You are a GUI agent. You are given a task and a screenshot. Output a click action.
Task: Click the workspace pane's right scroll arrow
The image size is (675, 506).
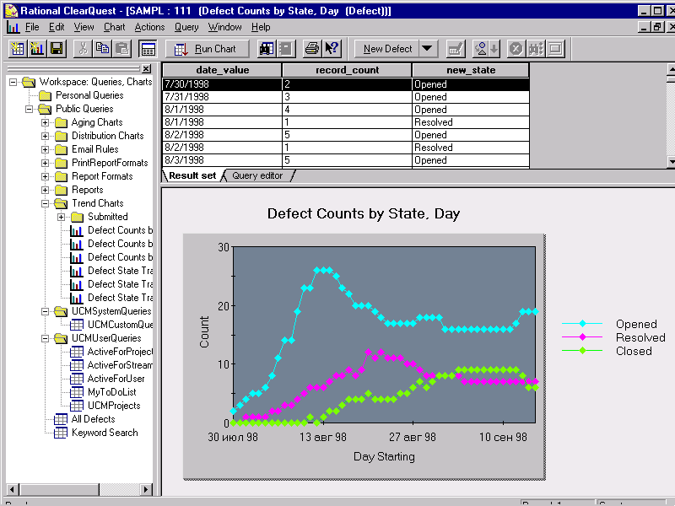pos(146,489)
